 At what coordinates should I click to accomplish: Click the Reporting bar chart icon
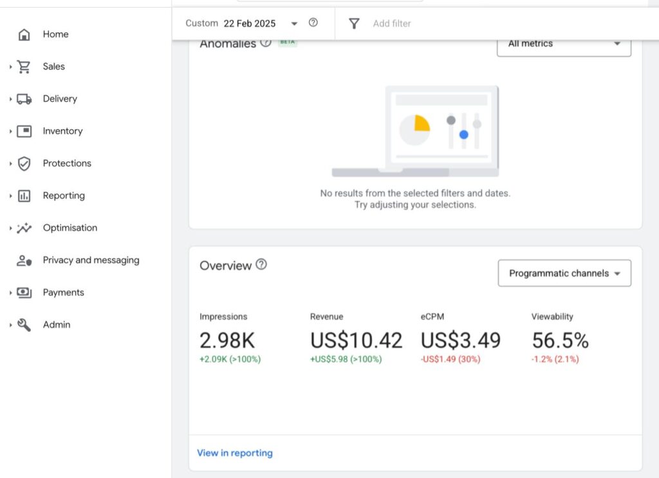[24, 196]
